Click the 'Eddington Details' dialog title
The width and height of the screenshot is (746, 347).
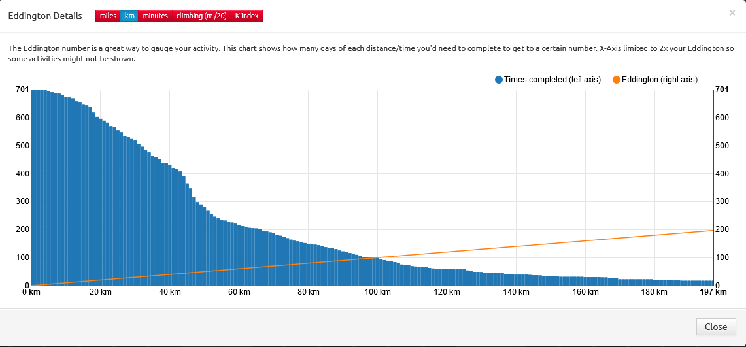45,16
